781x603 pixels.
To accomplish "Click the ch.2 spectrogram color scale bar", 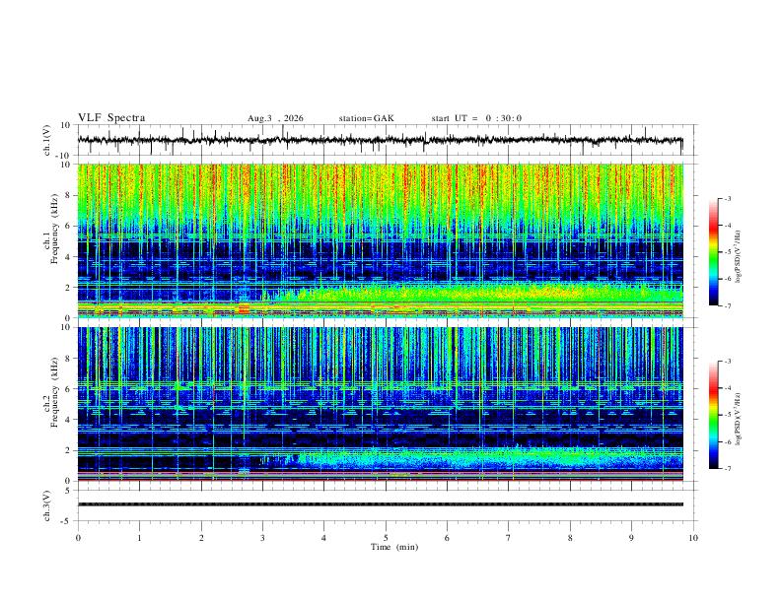I will [x=713, y=415].
